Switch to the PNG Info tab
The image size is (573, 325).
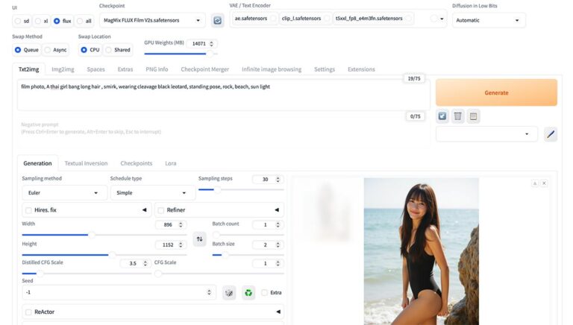click(157, 69)
